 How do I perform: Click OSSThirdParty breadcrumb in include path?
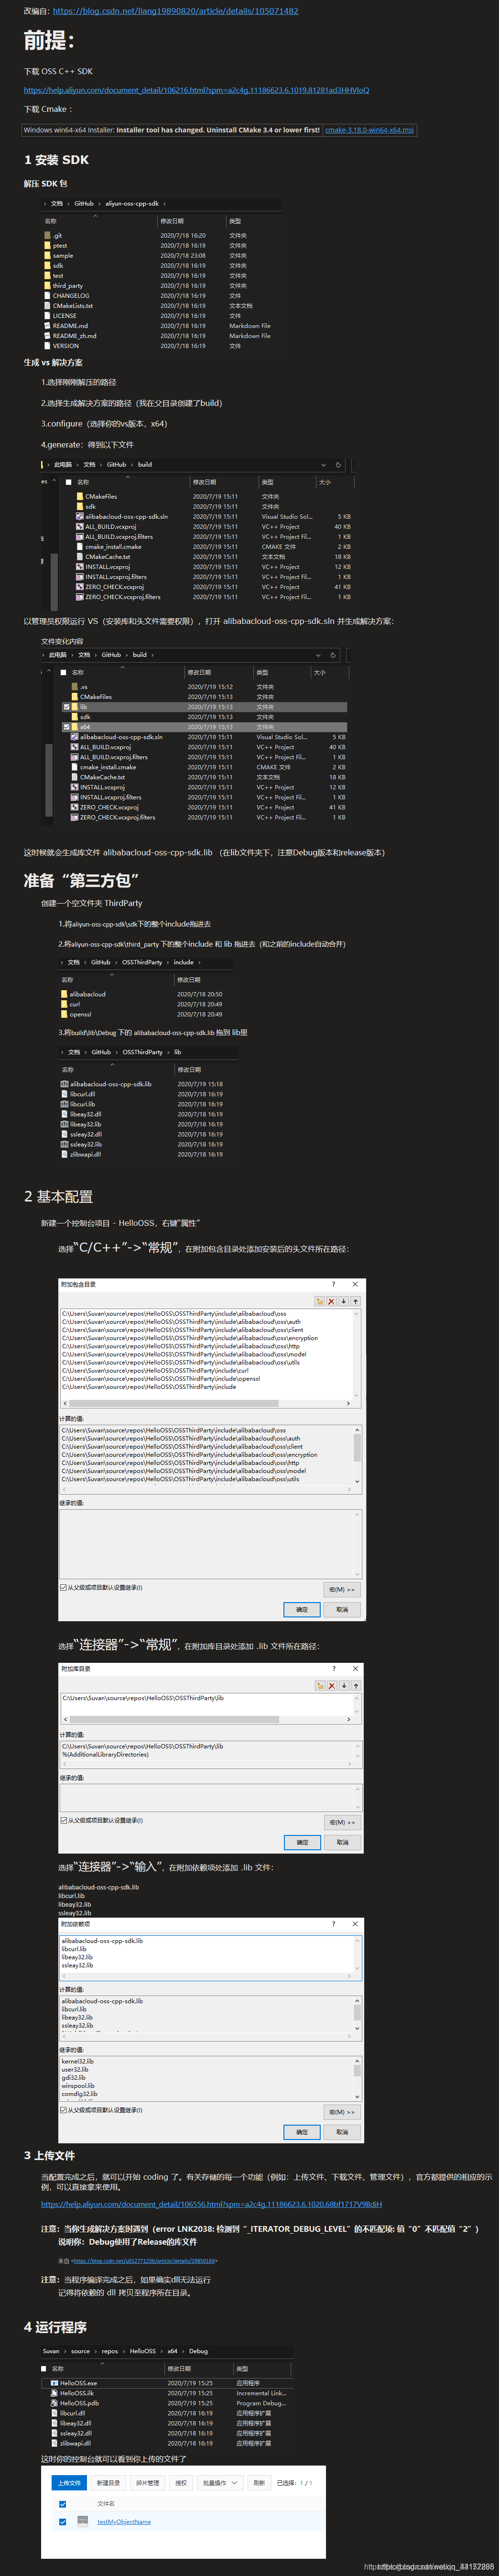tap(142, 962)
